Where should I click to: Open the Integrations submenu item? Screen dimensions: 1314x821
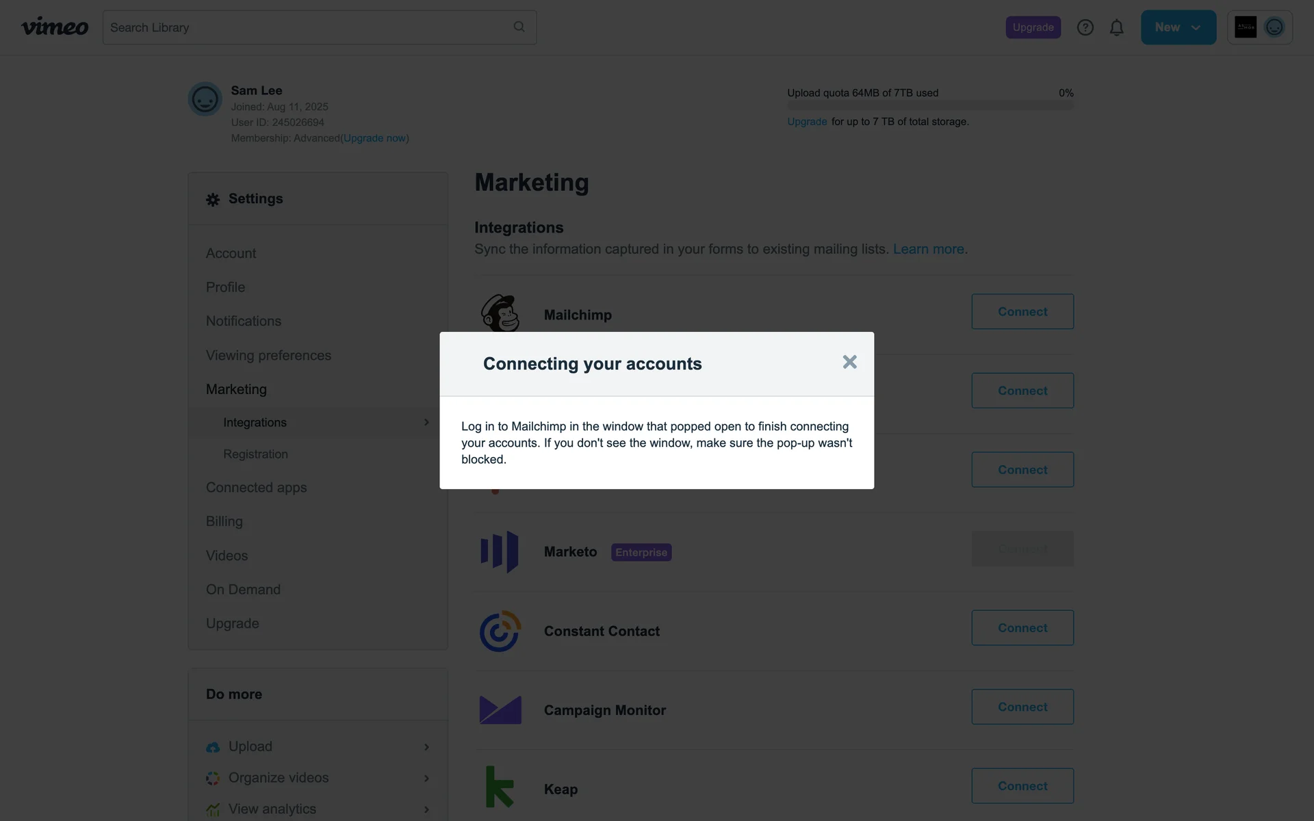click(255, 423)
